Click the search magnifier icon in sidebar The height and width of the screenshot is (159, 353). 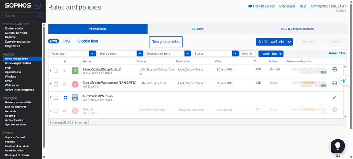(x=40, y=16)
